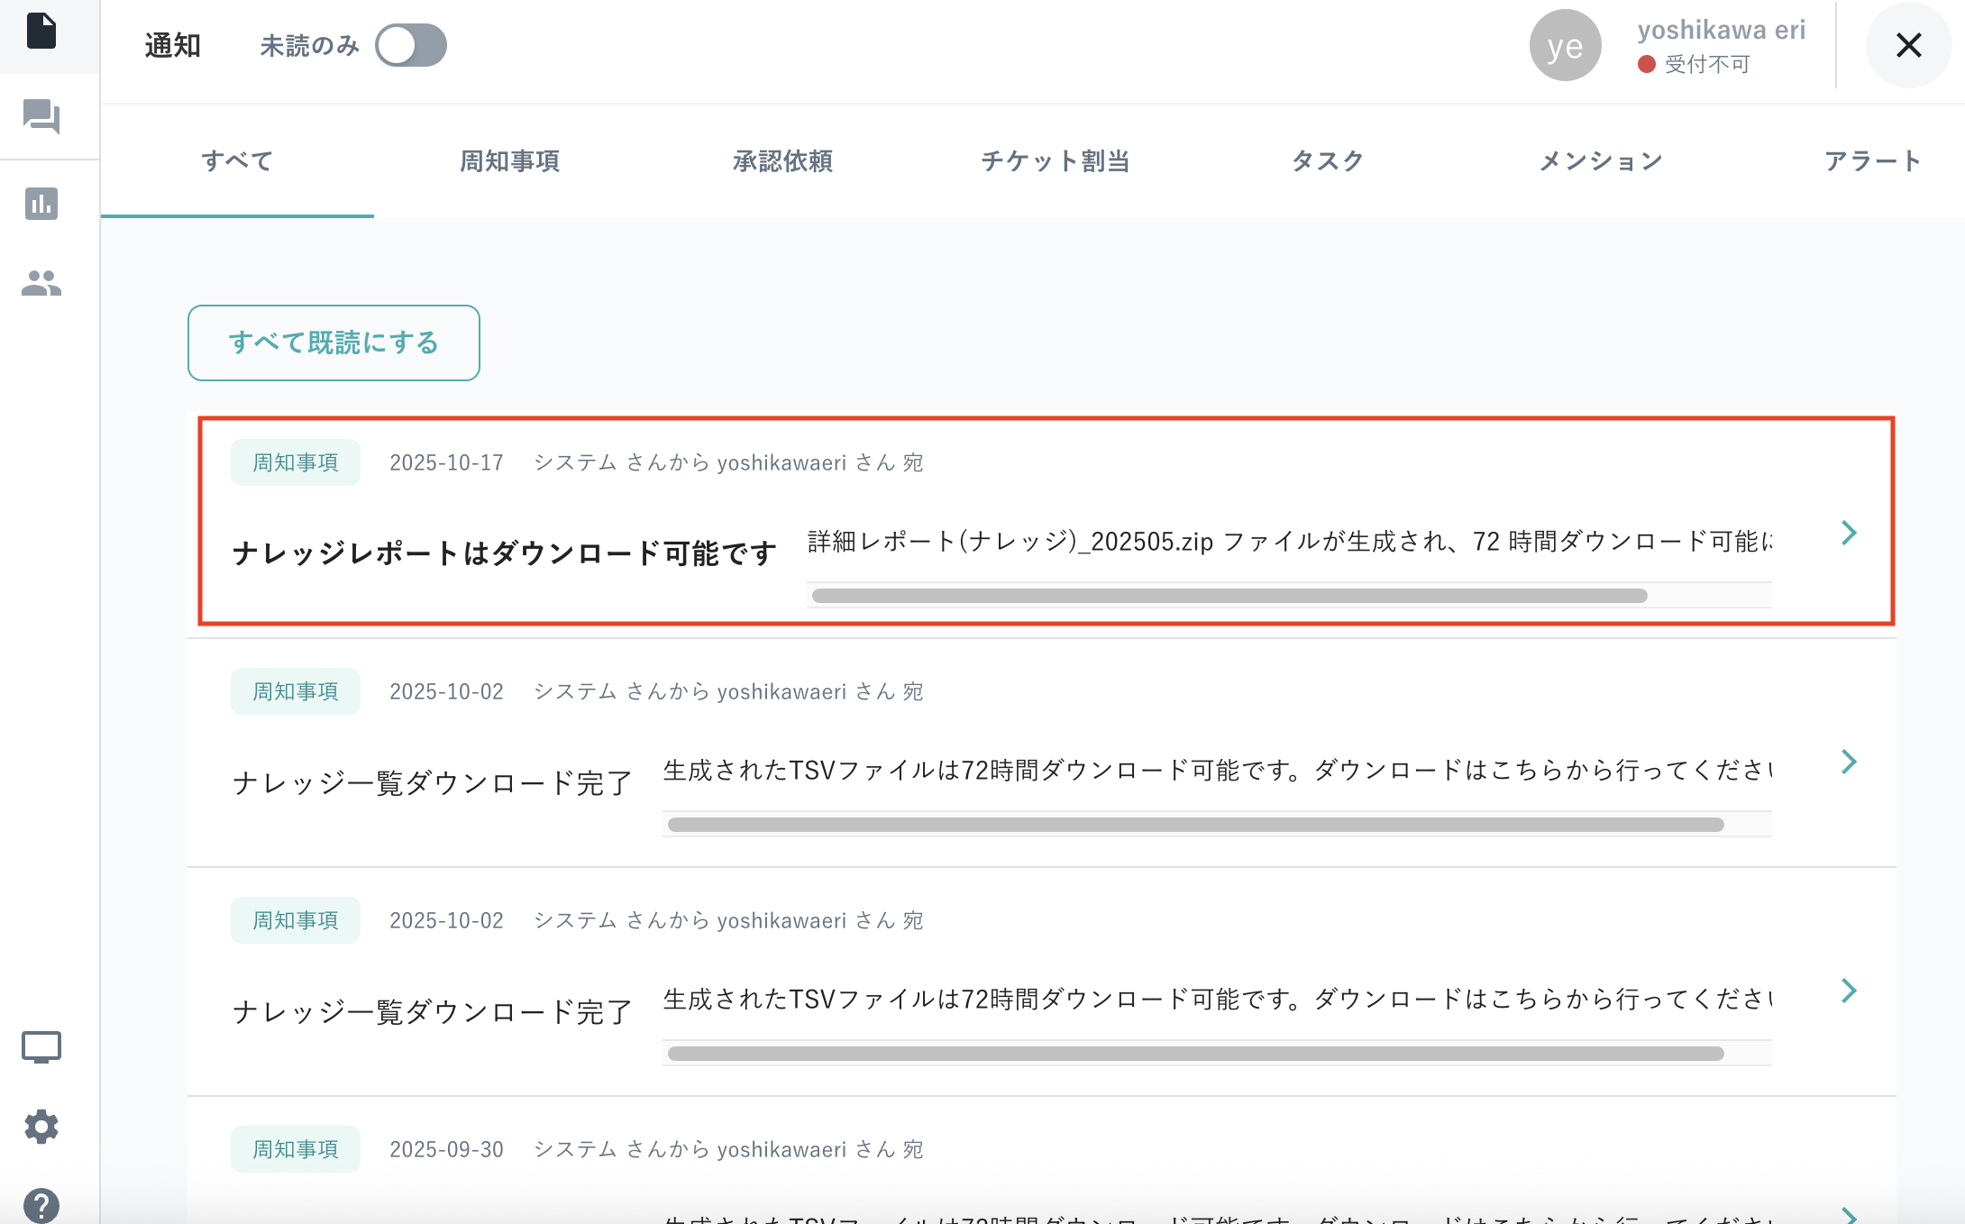Open settings gear icon in sidebar

(x=41, y=1127)
